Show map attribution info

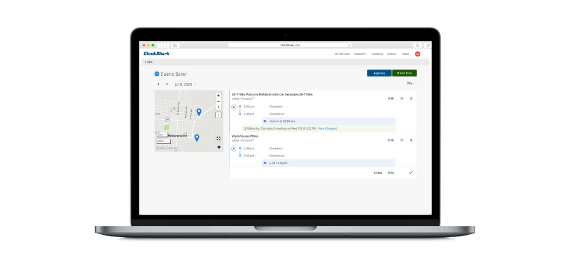point(219,147)
